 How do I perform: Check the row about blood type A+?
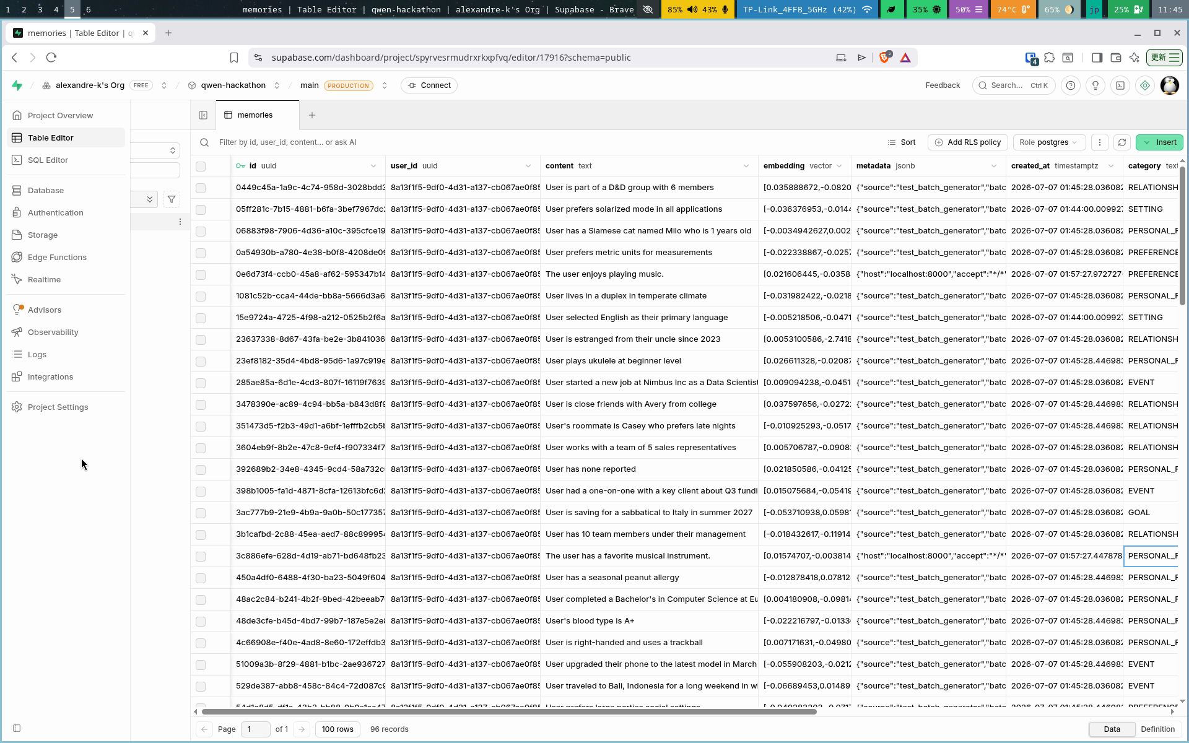[201, 621]
